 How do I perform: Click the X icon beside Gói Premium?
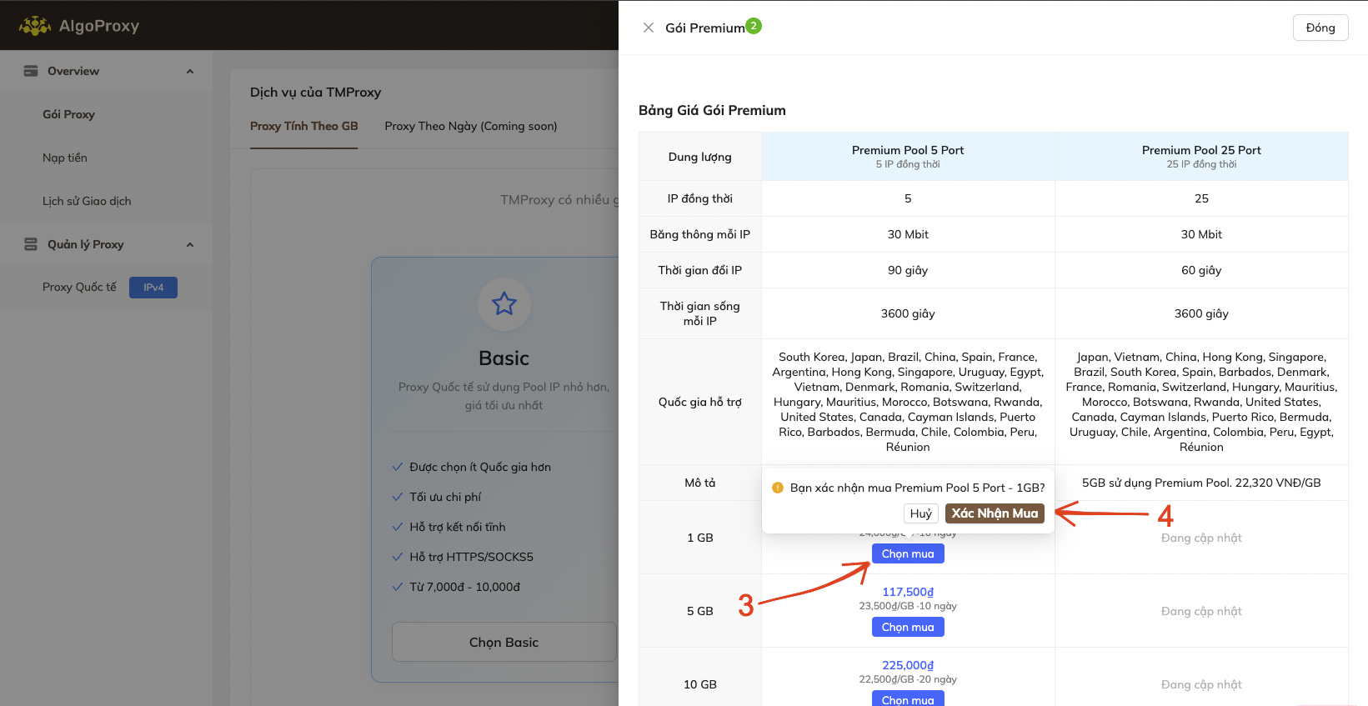pos(648,28)
